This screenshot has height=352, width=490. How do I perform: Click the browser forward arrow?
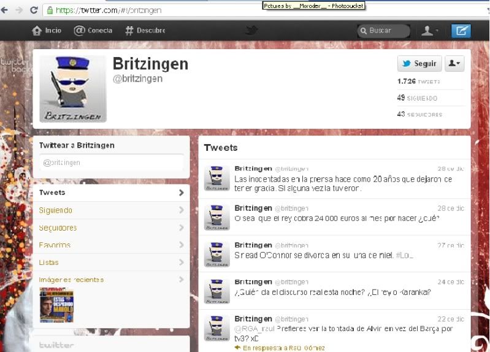pyautogui.click(x=20, y=10)
